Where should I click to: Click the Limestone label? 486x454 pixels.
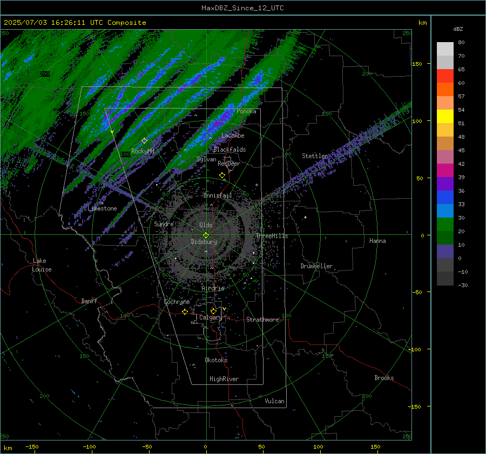102,208
